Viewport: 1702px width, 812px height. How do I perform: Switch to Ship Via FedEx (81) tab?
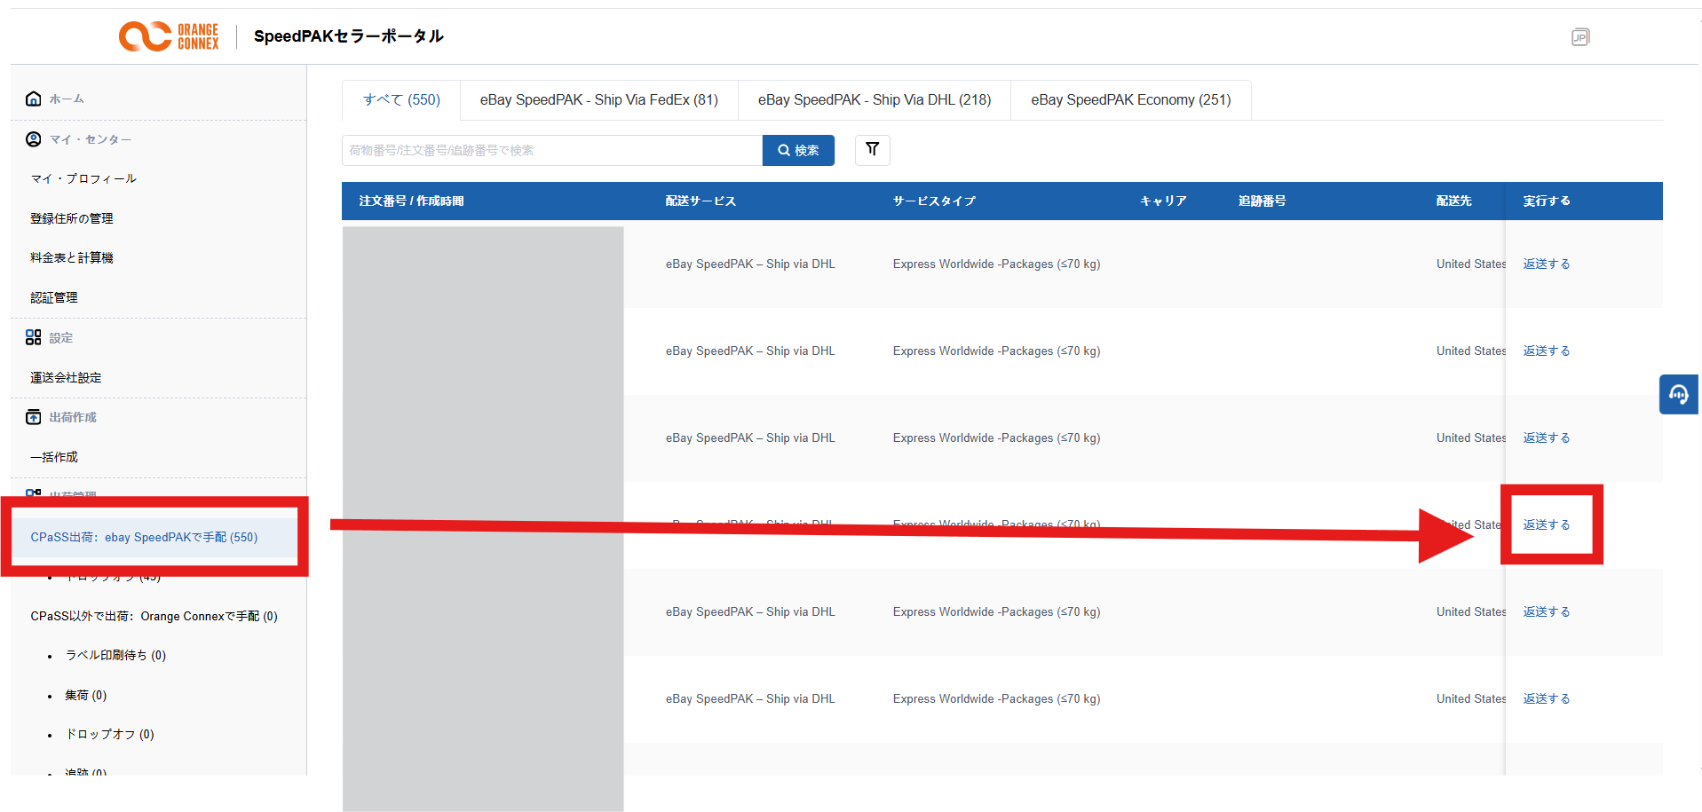click(599, 99)
